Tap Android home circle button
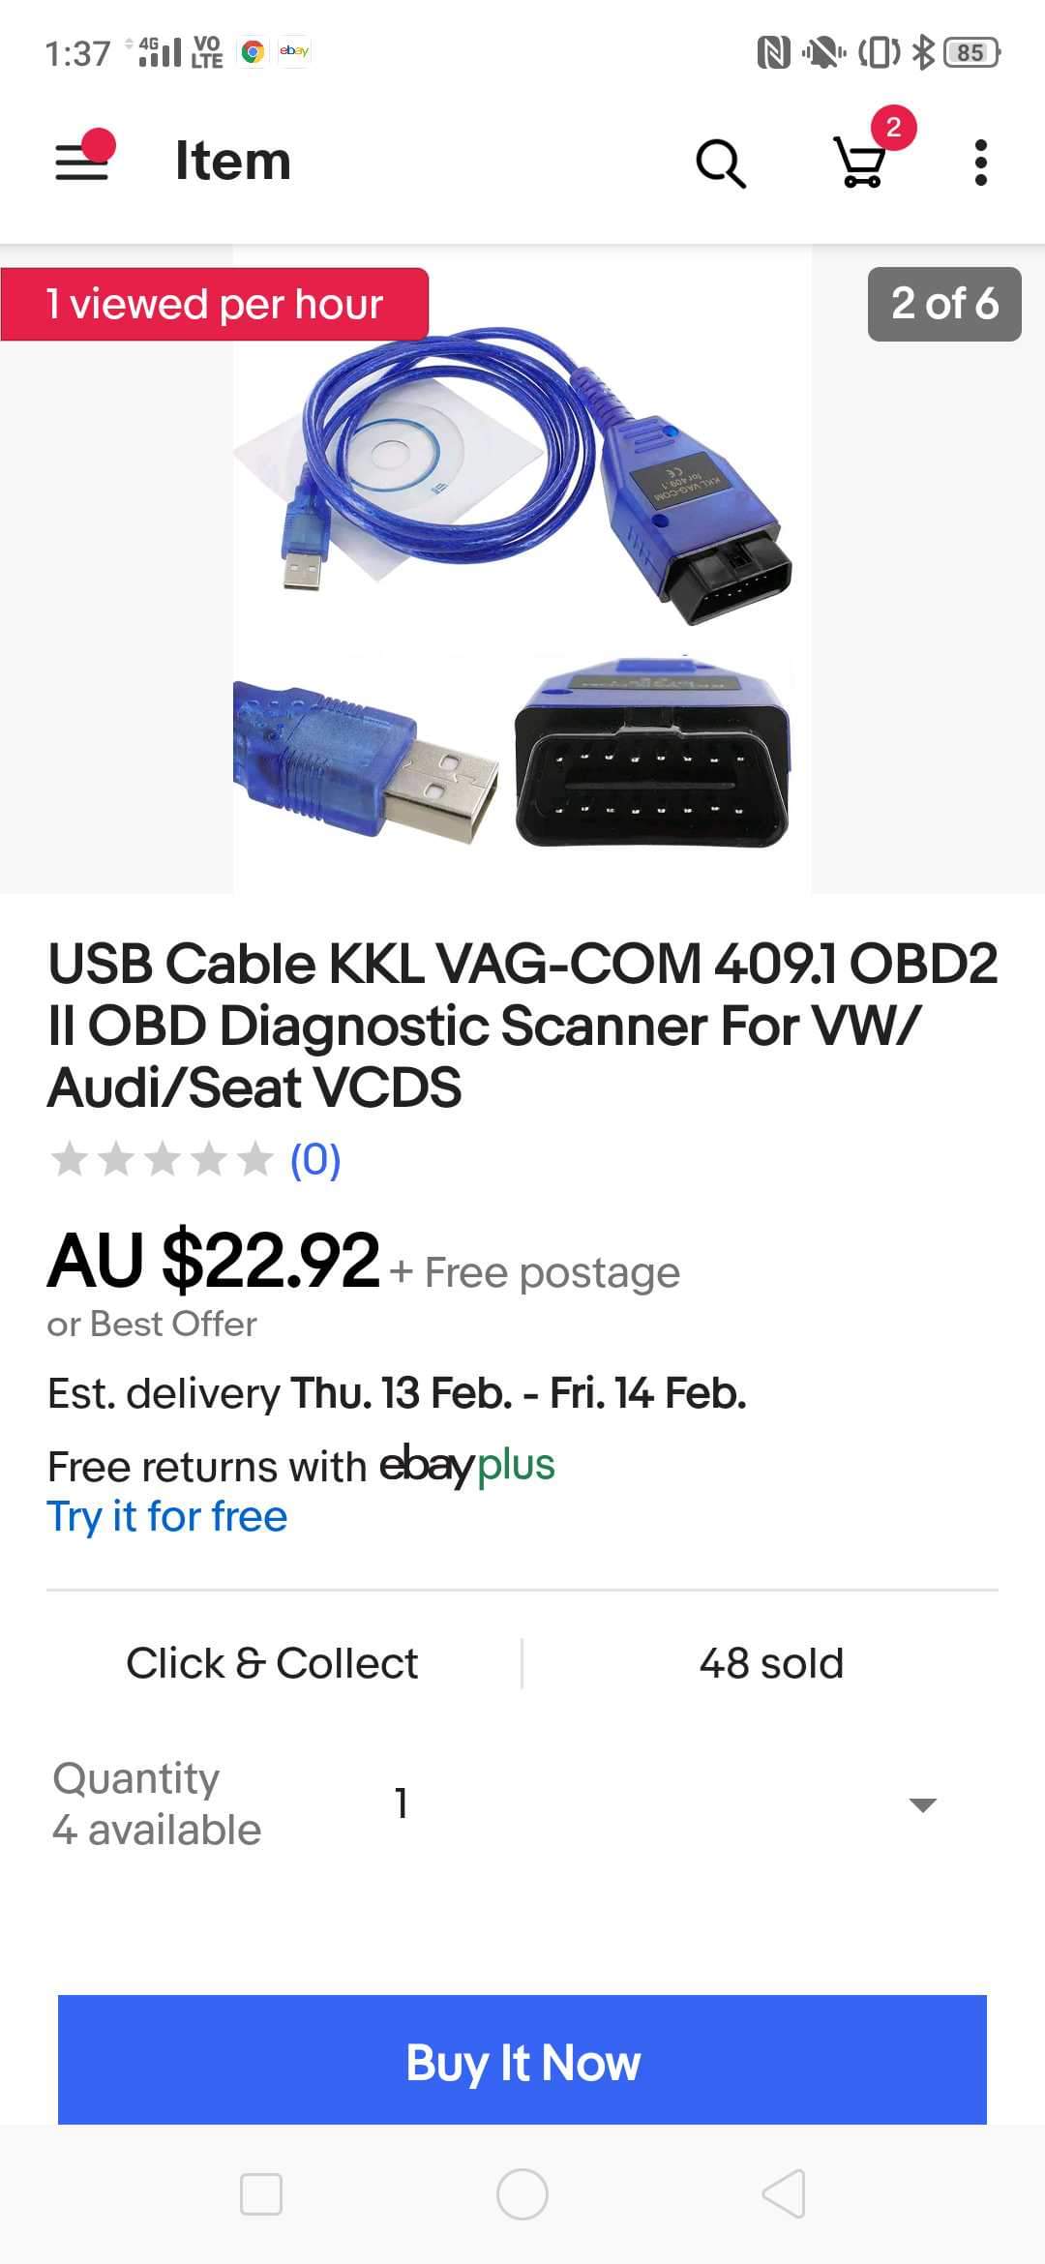Screen dimensions: 1045x2264 coord(522,2193)
